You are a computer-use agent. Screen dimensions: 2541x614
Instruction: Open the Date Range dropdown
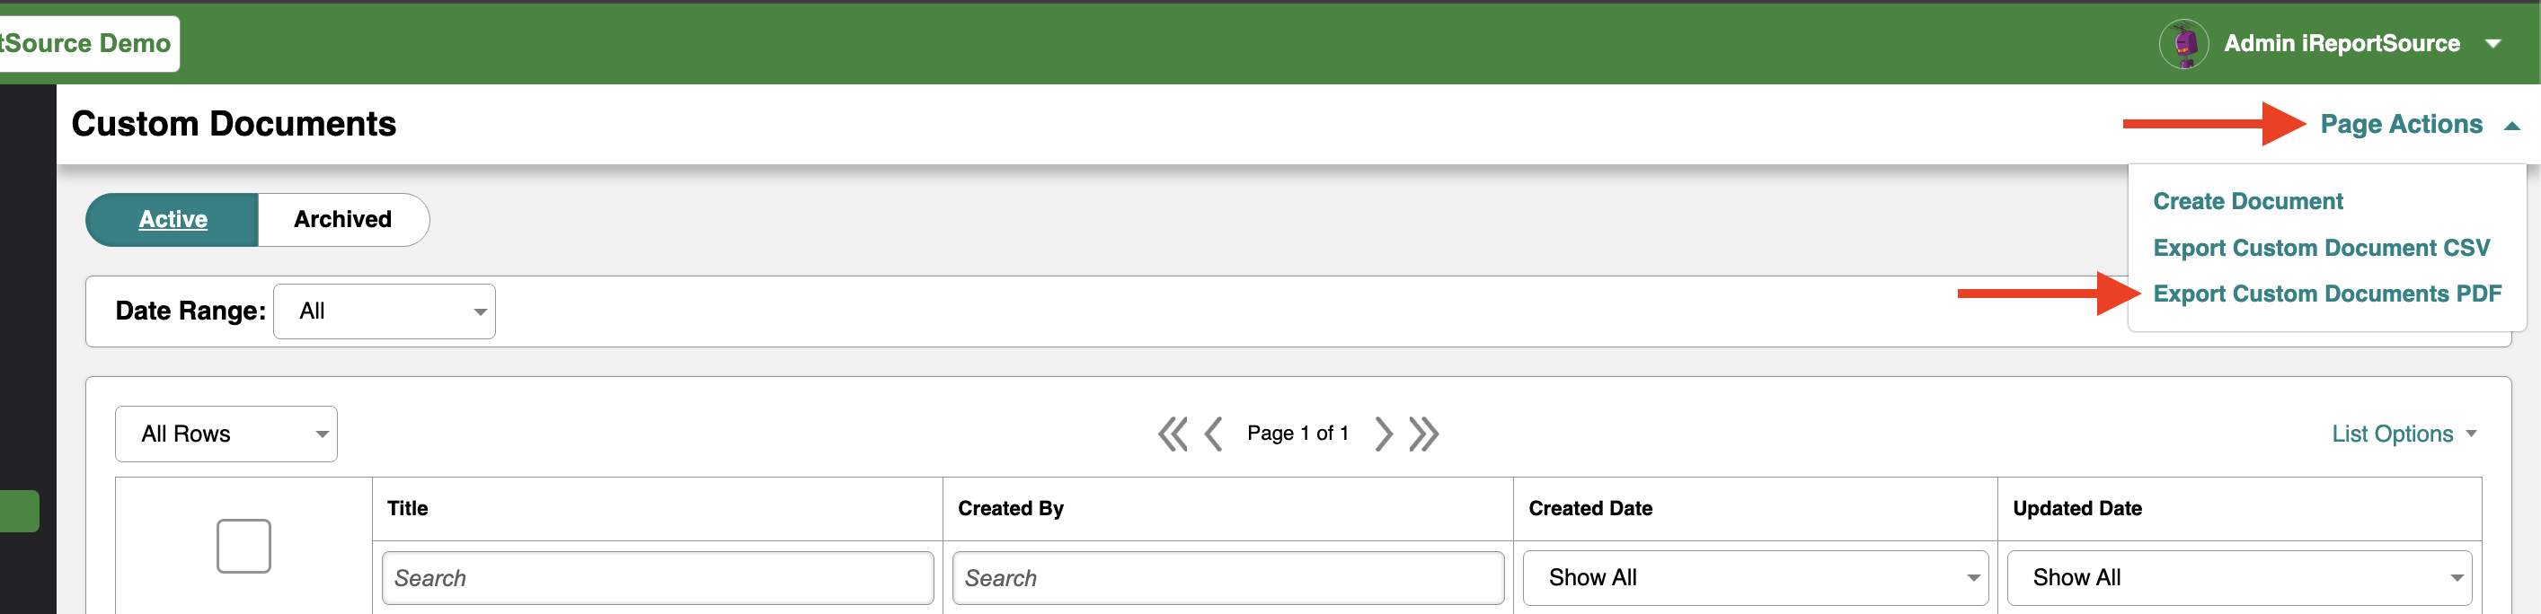coord(385,311)
